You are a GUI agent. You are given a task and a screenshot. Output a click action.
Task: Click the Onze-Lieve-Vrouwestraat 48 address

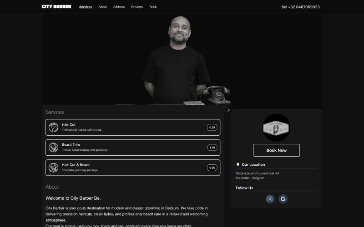pos(258,173)
